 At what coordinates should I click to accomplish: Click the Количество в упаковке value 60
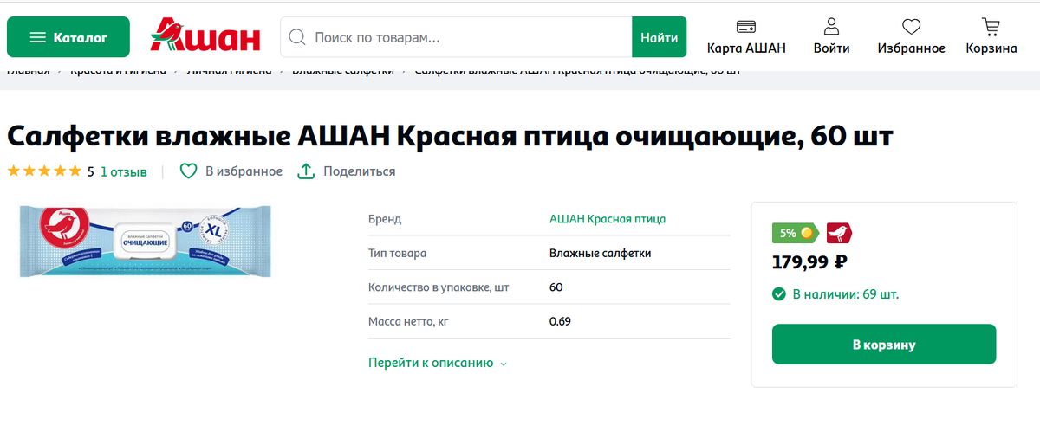click(556, 287)
